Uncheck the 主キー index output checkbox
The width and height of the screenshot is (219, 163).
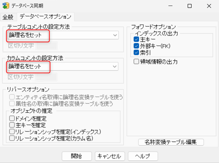click(136, 40)
